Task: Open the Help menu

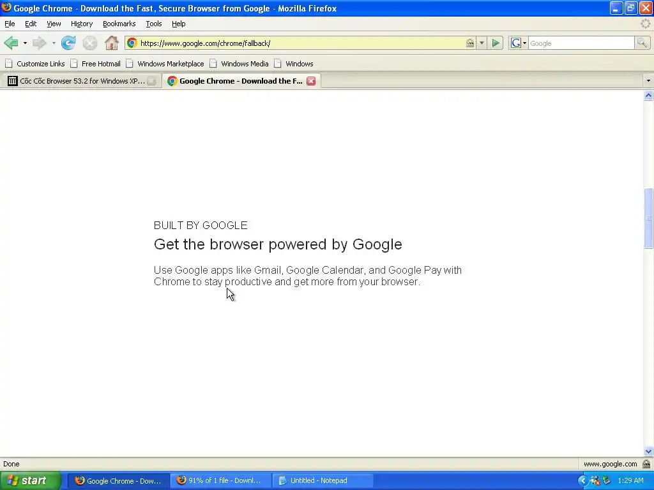Action: tap(179, 24)
